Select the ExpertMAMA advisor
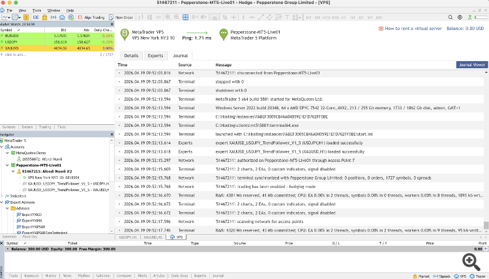Viewport: 489px width, 279px height. pos(32,220)
